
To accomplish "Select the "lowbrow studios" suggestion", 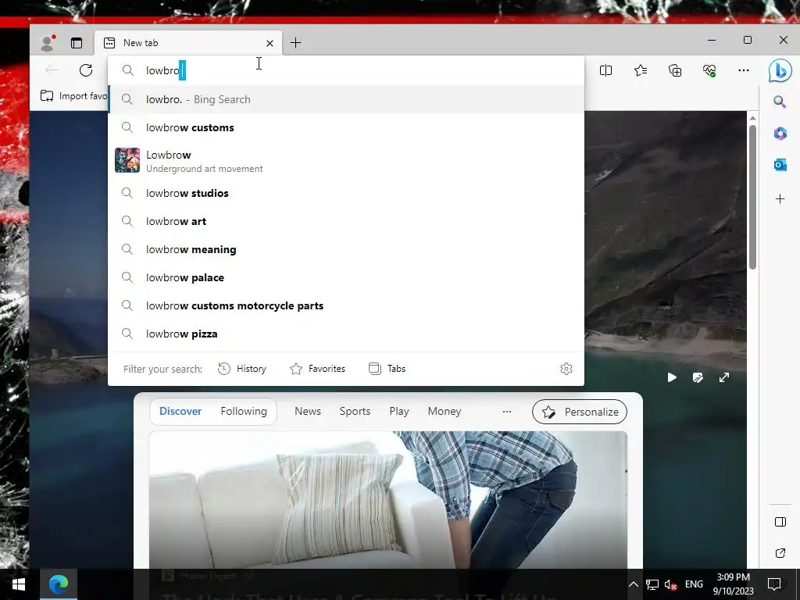I will 346,194.
